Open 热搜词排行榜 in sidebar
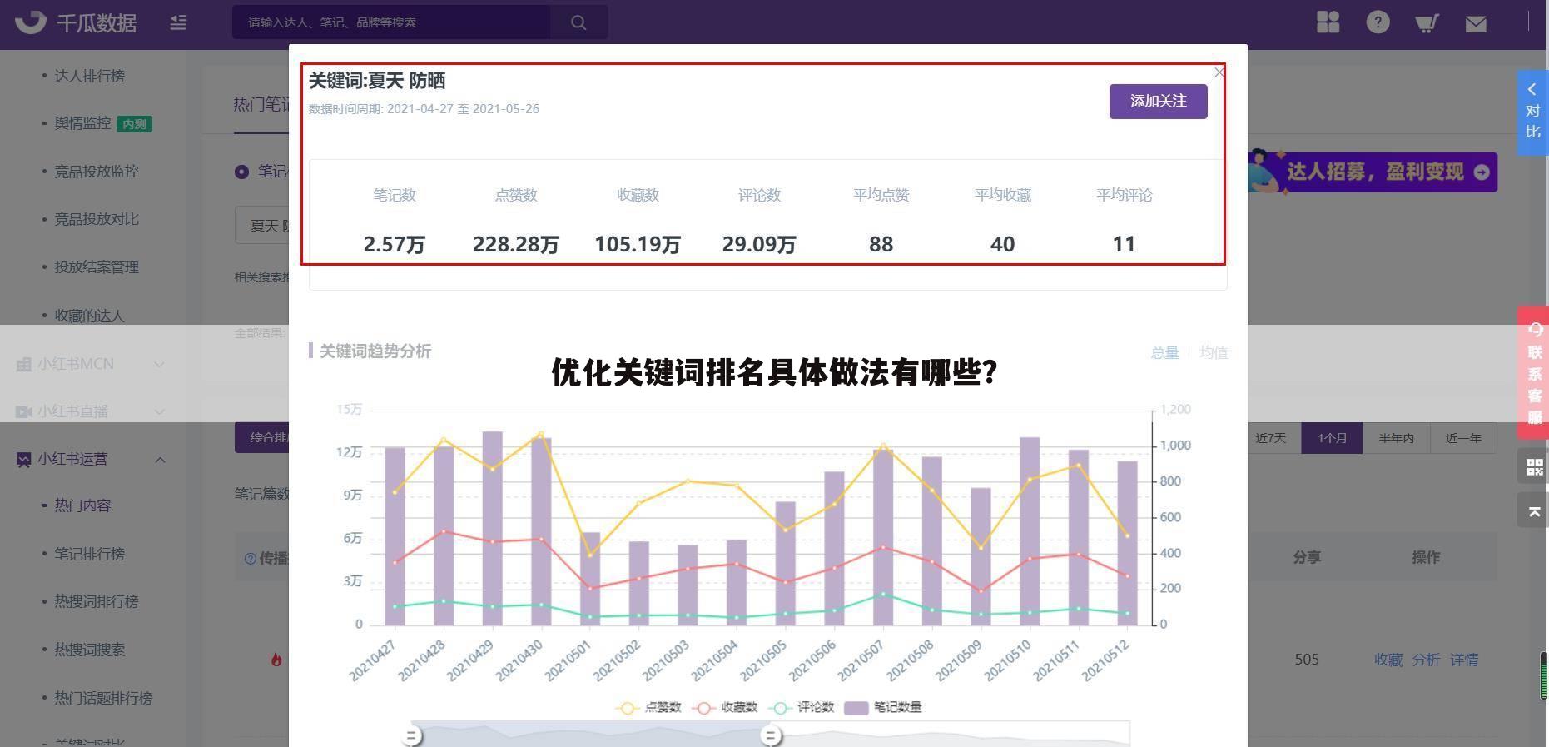1549x747 pixels. pyautogui.click(x=97, y=601)
